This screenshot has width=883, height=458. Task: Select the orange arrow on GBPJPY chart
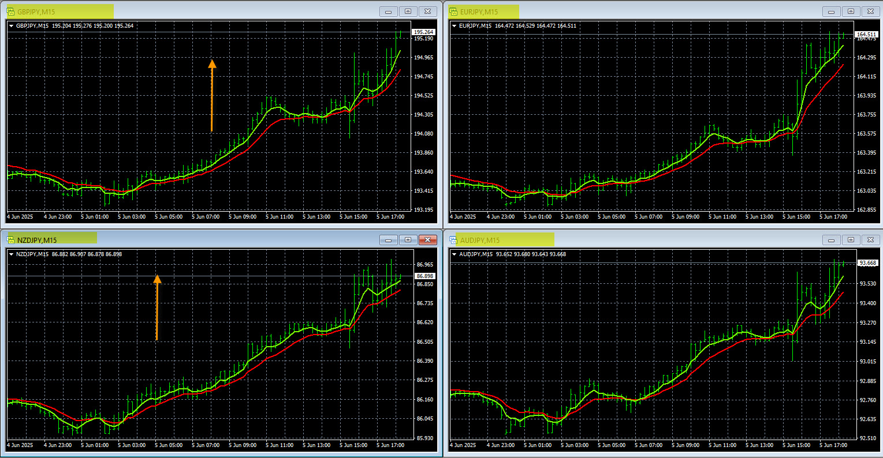[x=212, y=95]
